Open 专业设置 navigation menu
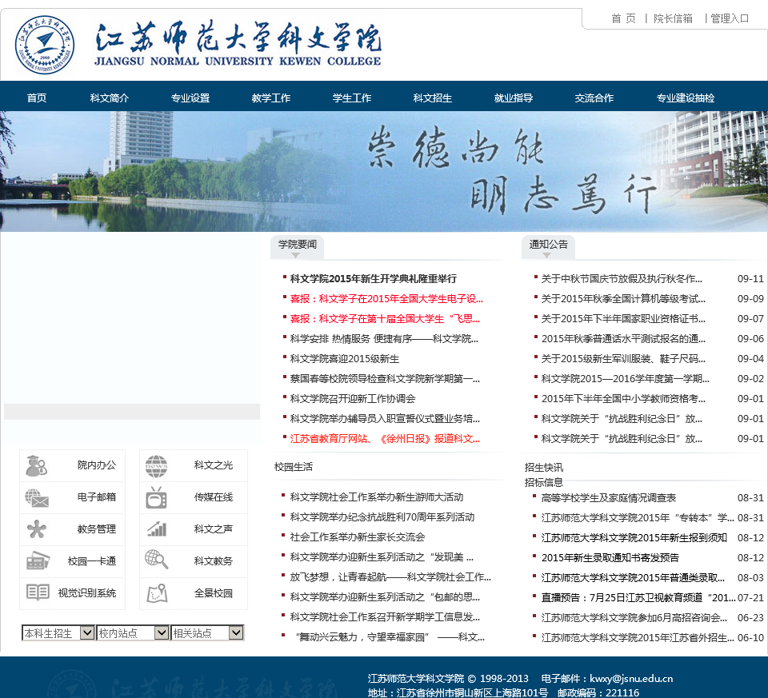 tap(190, 98)
